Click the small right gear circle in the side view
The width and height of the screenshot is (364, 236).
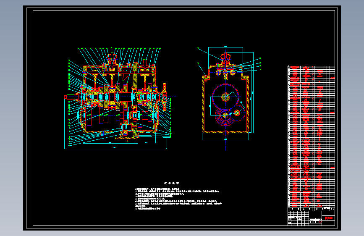(237, 113)
